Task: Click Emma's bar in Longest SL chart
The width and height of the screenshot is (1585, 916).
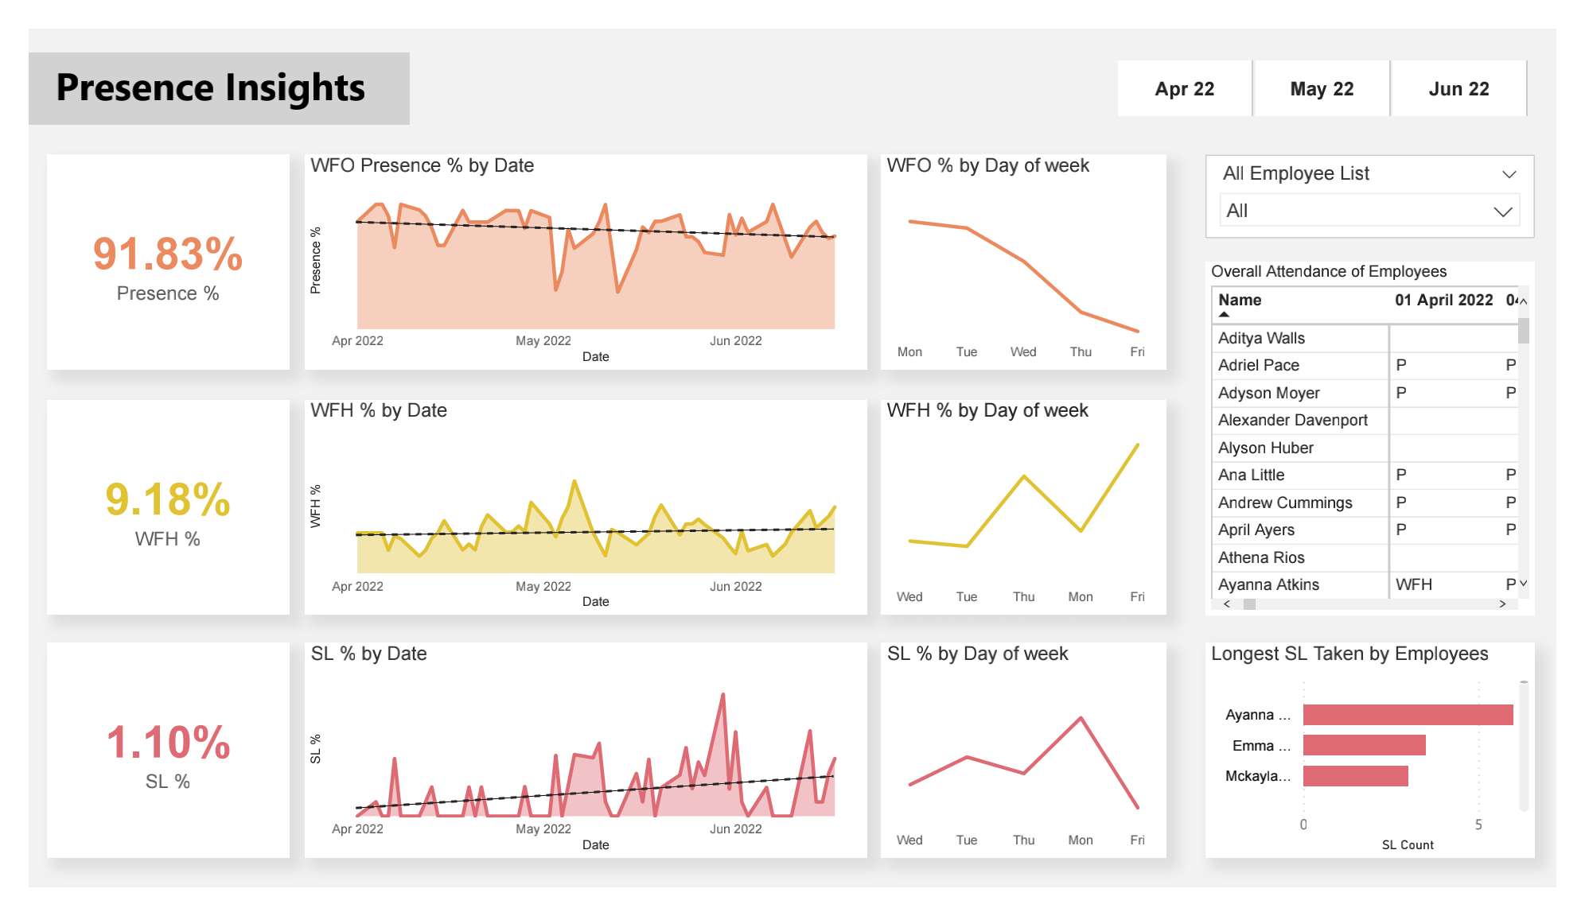Action: coord(1365,745)
